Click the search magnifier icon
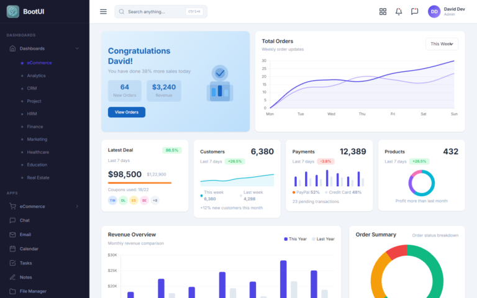The image size is (477, 298). point(121,12)
